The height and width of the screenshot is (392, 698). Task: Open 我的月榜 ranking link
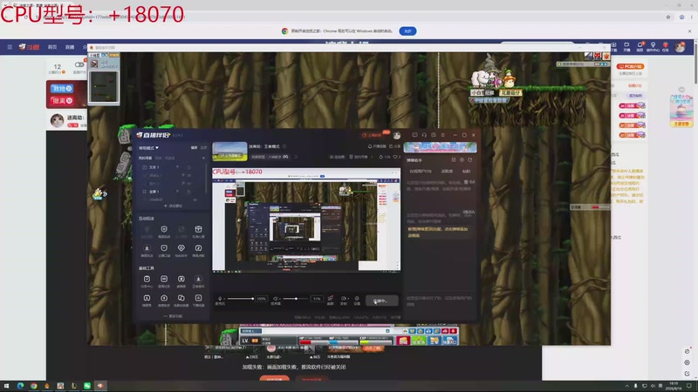pyautogui.click(x=359, y=157)
